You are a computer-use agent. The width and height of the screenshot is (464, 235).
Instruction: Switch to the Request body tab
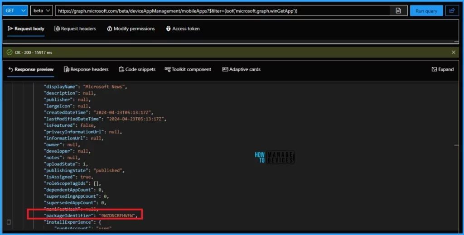(x=26, y=29)
